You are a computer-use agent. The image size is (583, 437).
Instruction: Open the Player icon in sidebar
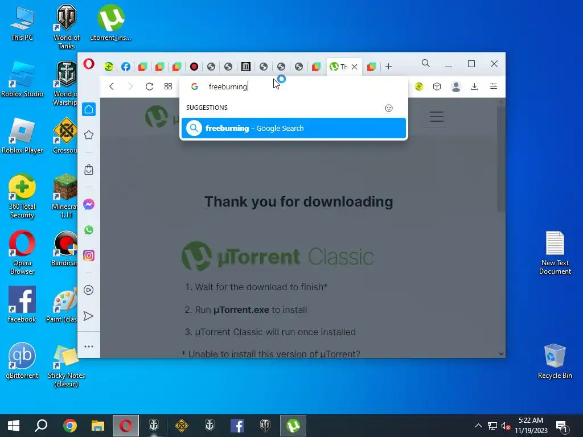click(89, 290)
